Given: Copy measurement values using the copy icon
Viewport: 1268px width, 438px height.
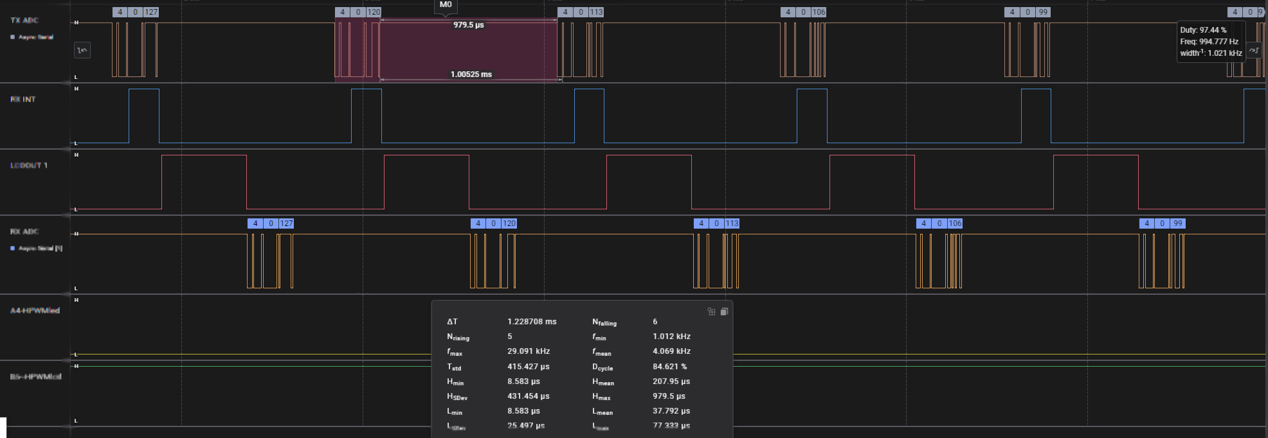Looking at the screenshot, I should point(724,311).
